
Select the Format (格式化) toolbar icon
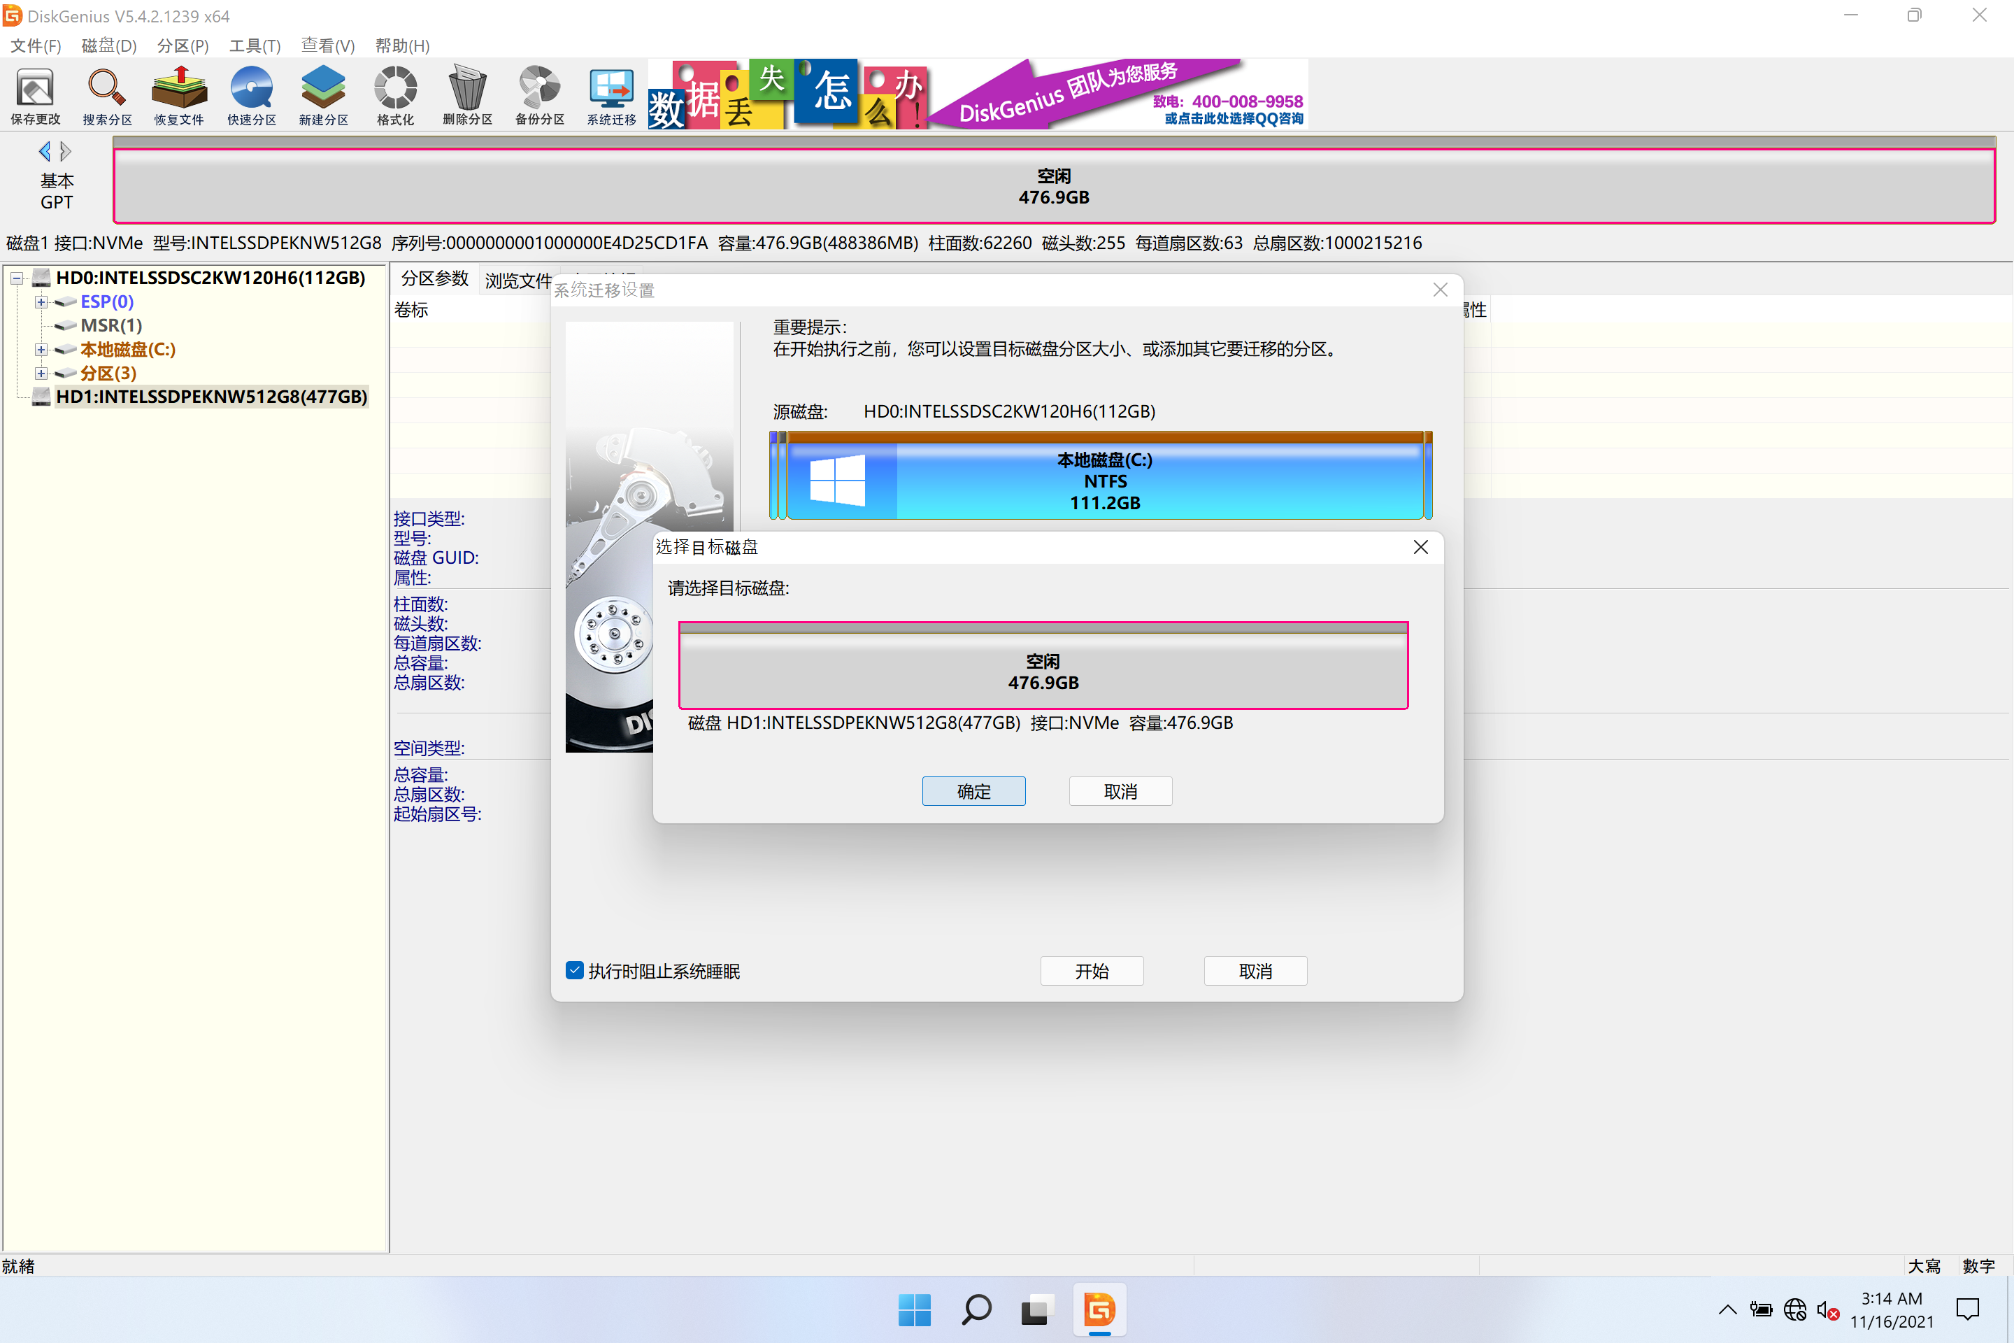coord(394,96)
